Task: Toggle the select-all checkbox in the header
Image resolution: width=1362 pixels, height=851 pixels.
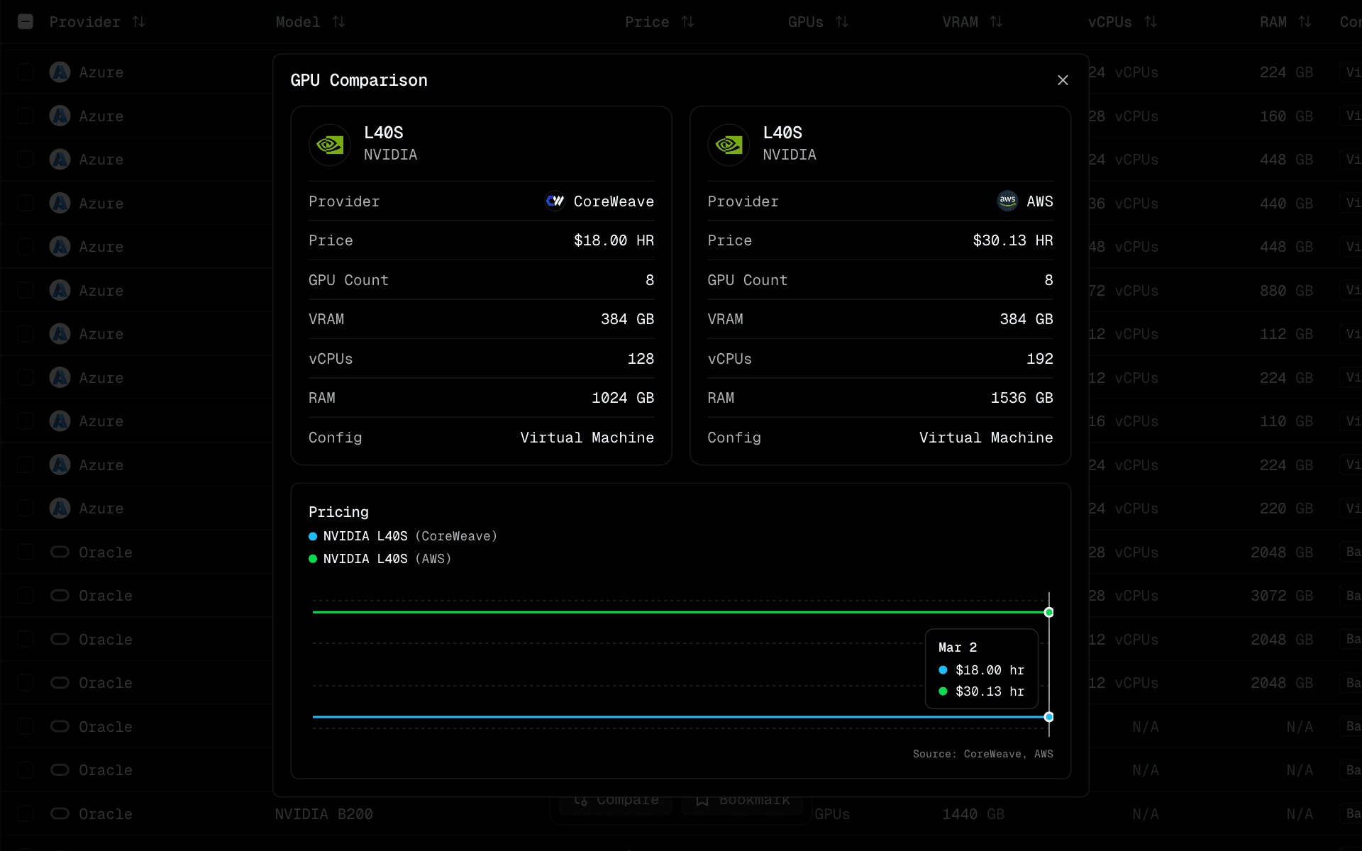Action: tap(26, 22)
